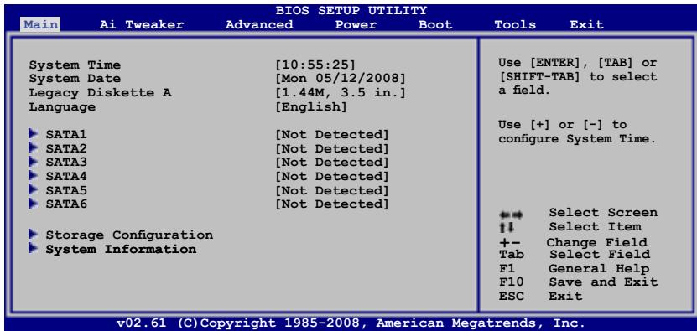
Task: Click the F1 key legend entry
Action: (507, 269)
